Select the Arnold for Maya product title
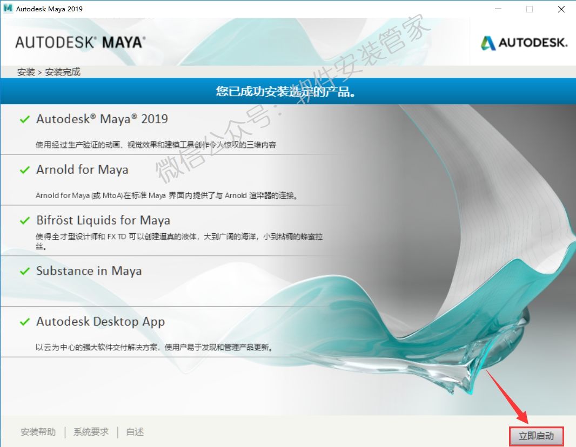The image size is (576, 447). pyautogui.click(x=82, y=170)
